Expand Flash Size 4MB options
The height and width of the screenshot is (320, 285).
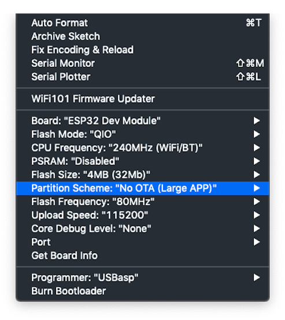(x=143, y=175)
